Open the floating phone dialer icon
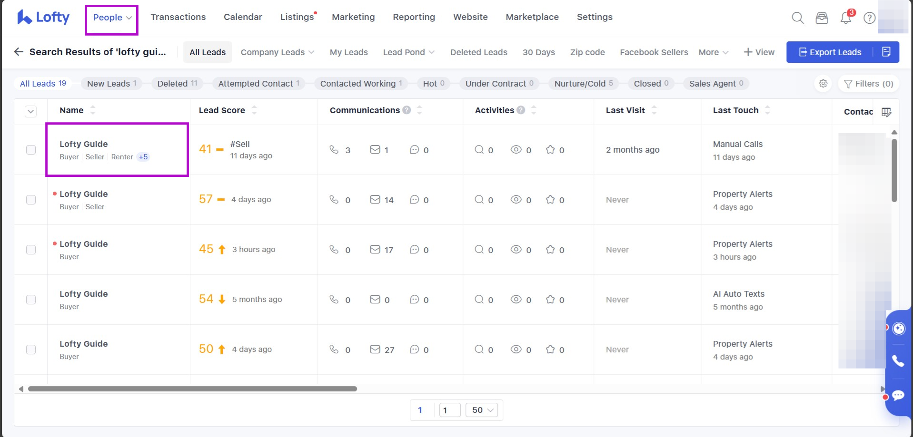The width and height of the screenshot is (913, 437). 898,361
